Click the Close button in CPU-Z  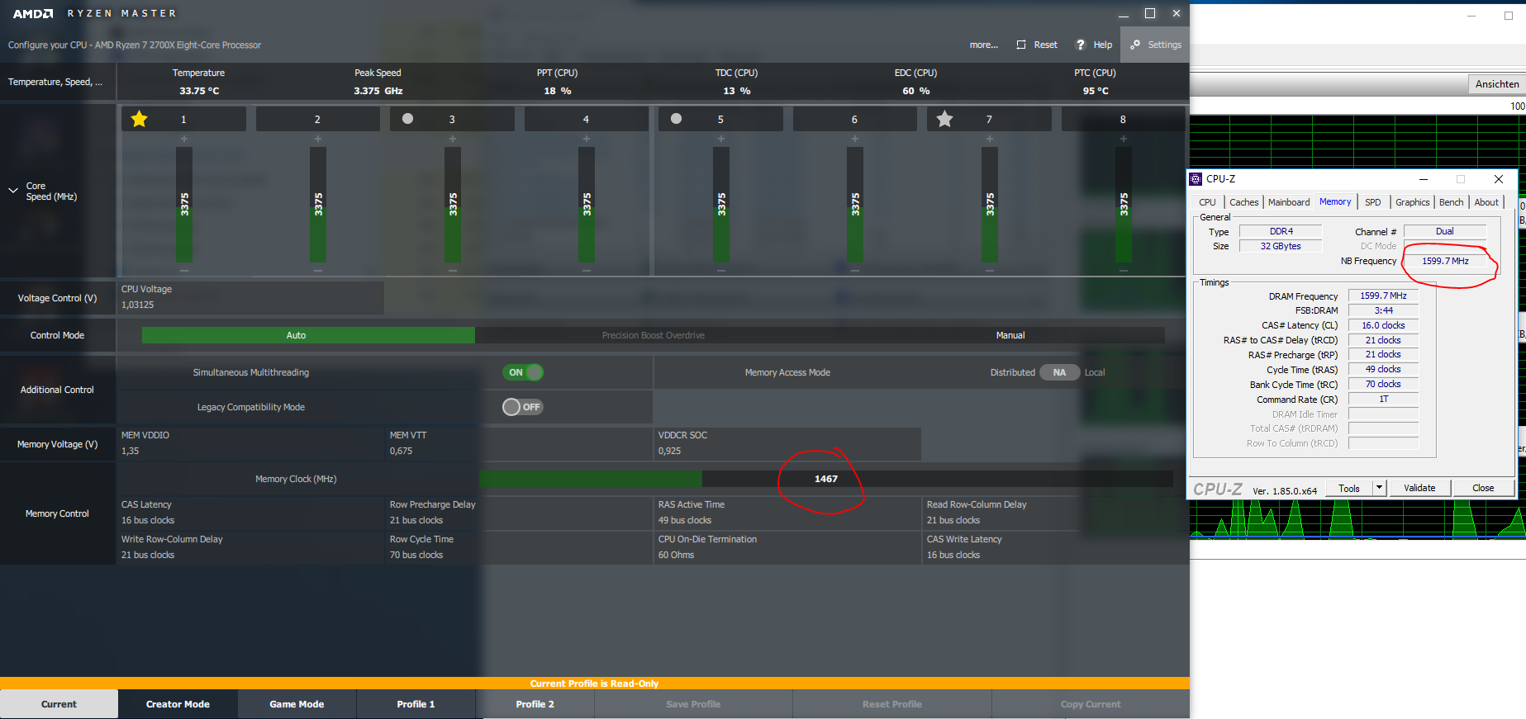[1483, 488]
